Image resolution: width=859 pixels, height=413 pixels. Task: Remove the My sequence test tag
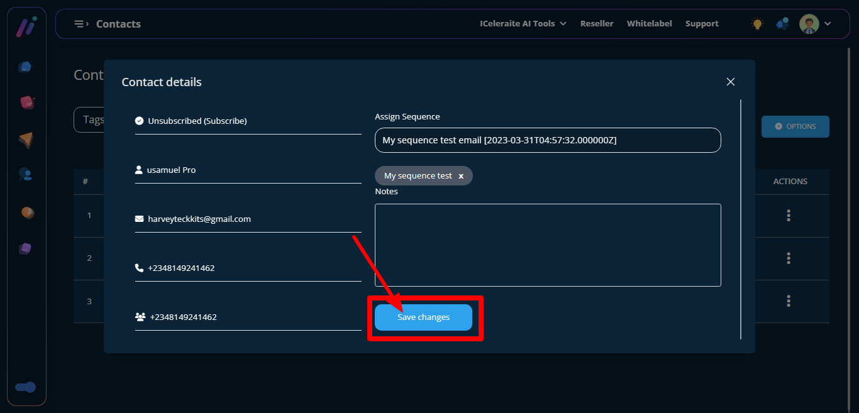pyautogui.click(x=461, y=176)
